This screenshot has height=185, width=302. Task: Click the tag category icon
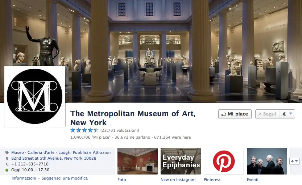coord(7,152)
